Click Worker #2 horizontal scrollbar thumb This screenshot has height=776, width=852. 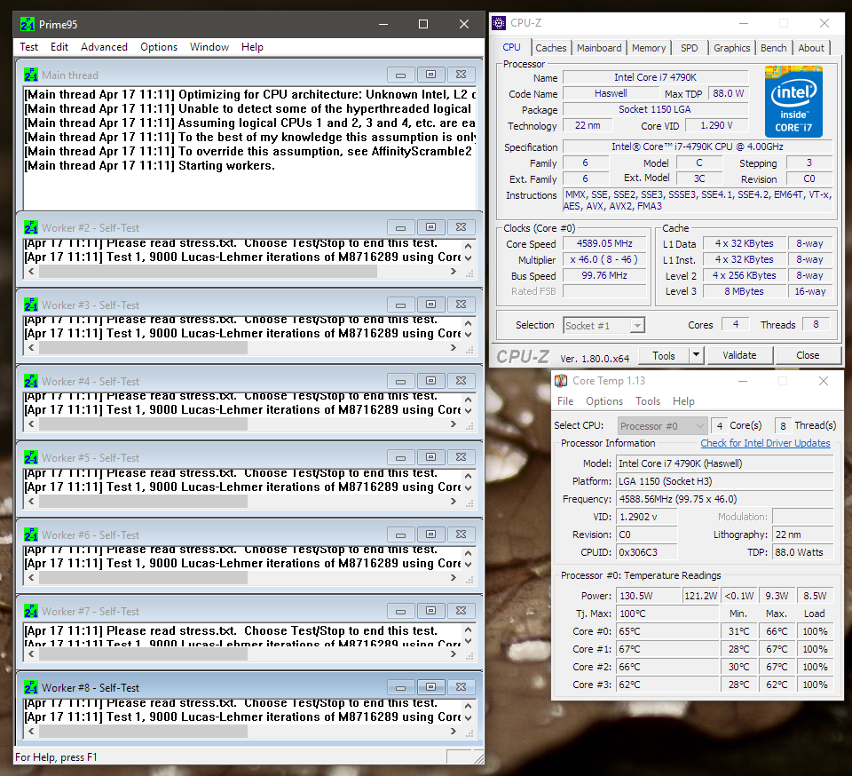pos(208,271)
